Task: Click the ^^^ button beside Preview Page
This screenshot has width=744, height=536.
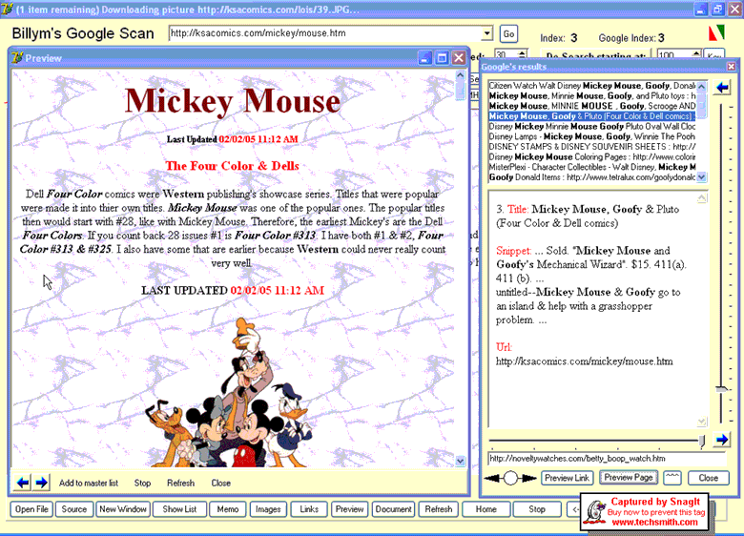Action: click(x=672, y=478)
